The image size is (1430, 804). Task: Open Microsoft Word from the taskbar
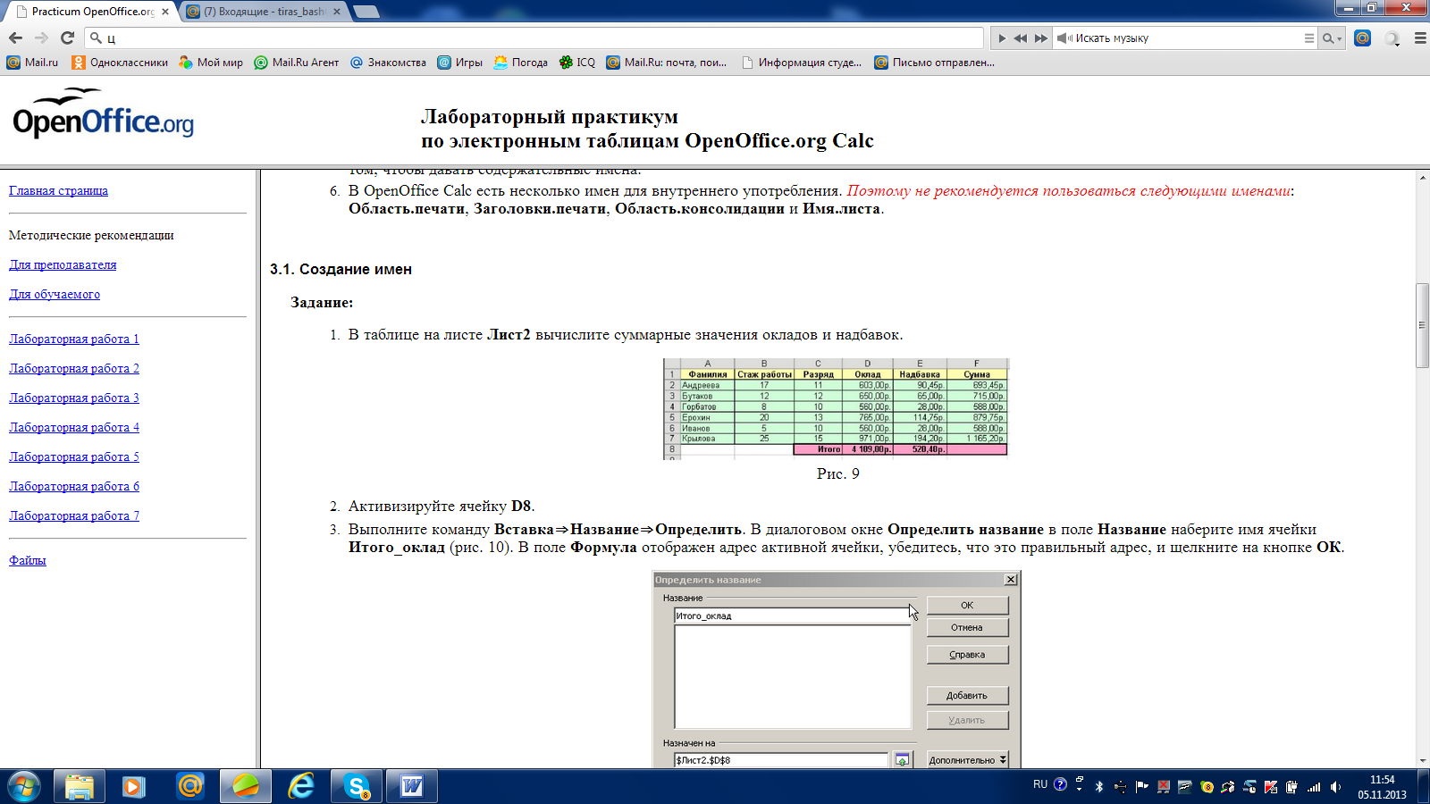tap(412, 787)
